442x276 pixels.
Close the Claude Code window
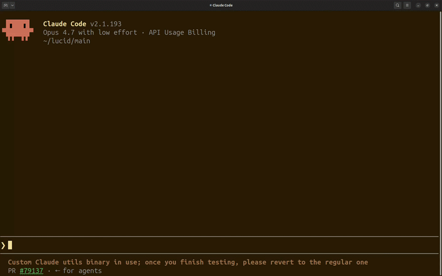coord(436,6)
